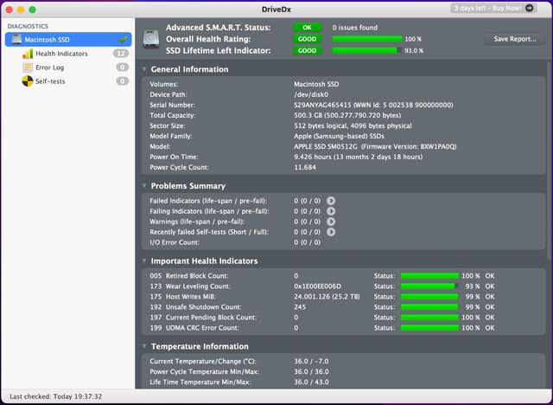Collapse the General Information section
Screen dimensions: 553x405
(x=144, y=69)
